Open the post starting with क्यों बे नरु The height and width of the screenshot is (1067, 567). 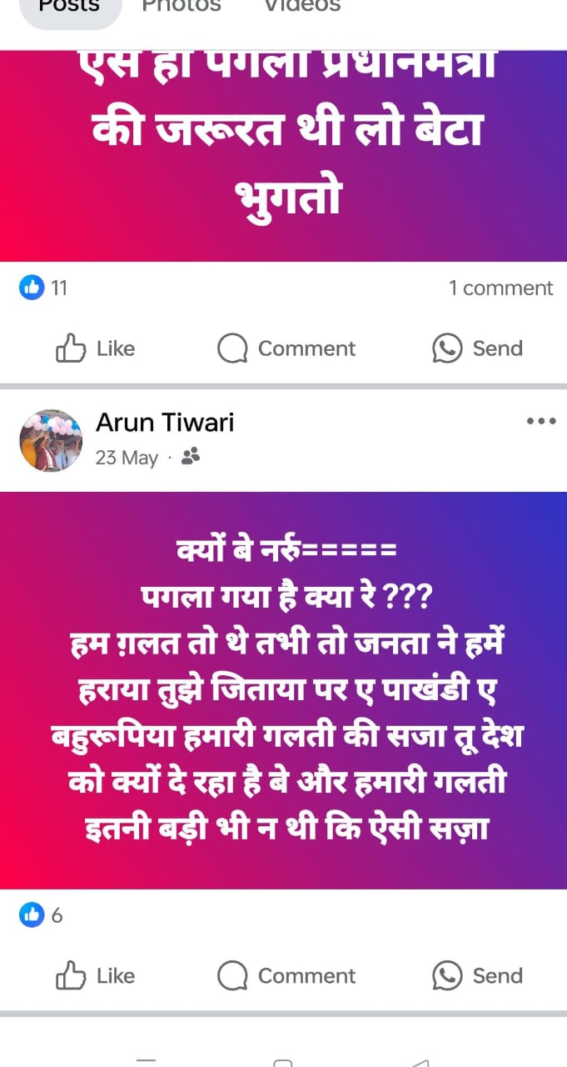pos(283,690)
